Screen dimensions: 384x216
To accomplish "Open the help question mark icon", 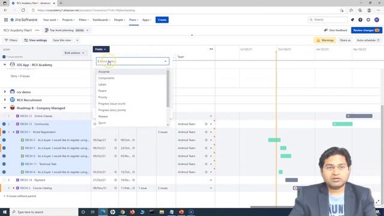I will (360, 20).
